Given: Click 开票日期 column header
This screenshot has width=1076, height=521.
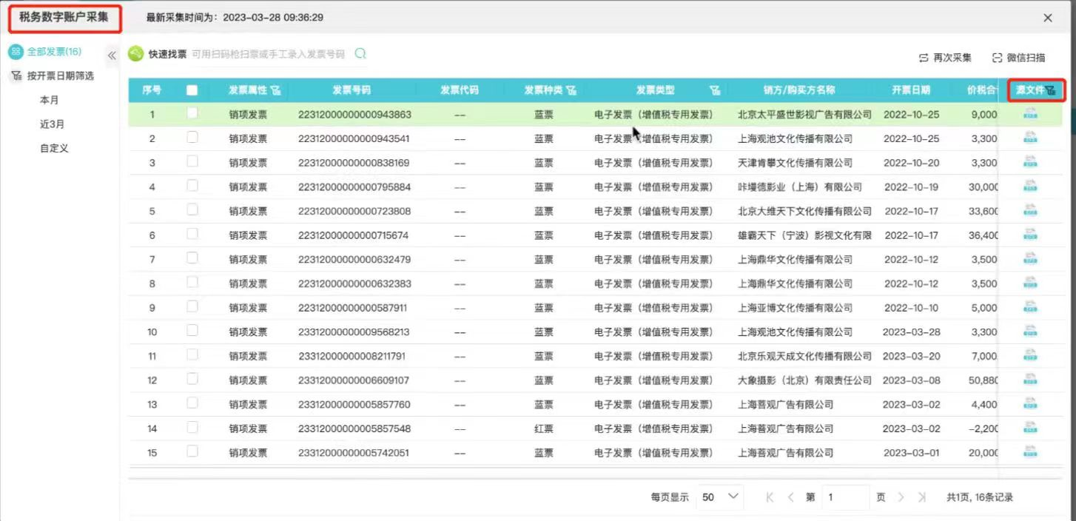Looking at the screenshot, I should pyautogui.click(x=911, y=90).
